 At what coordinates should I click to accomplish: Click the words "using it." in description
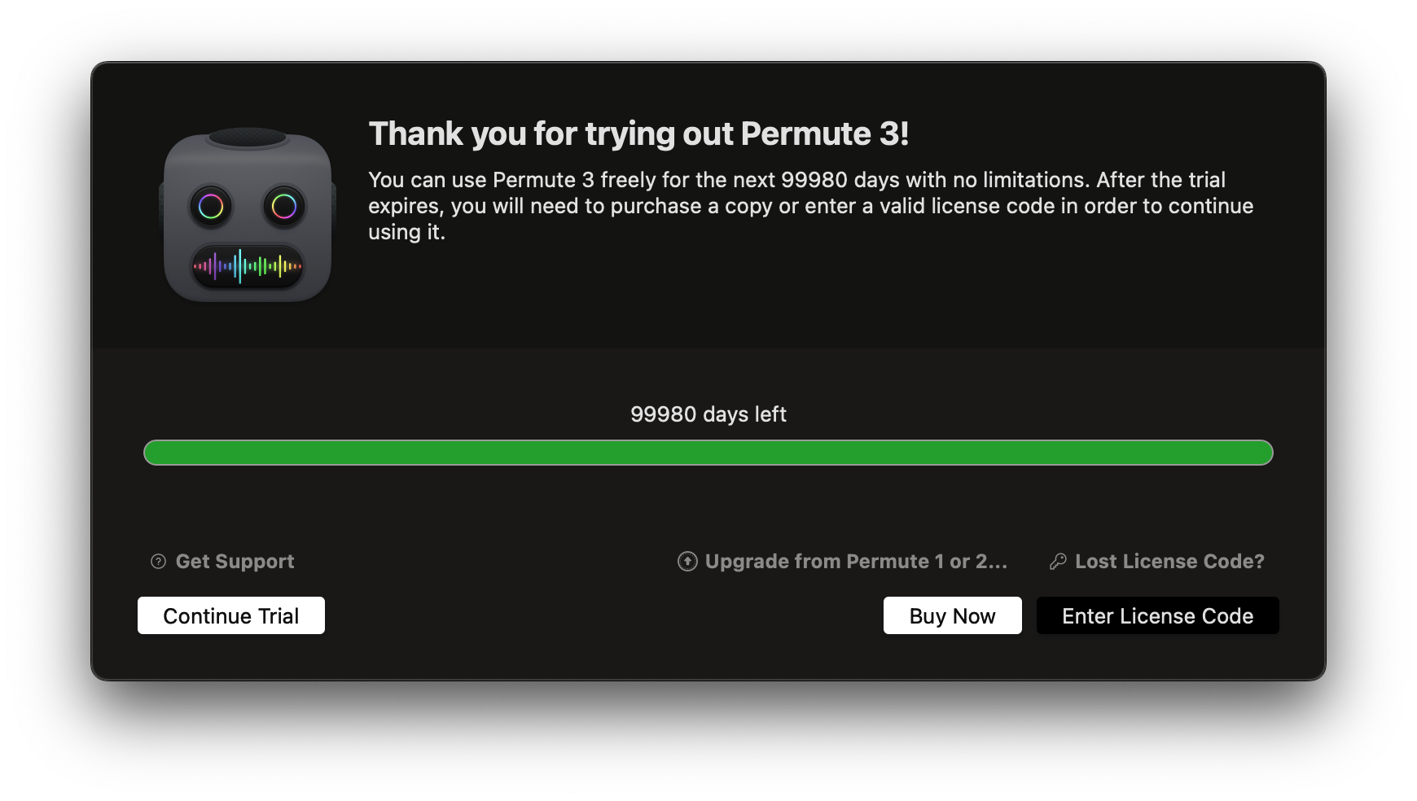406,232
